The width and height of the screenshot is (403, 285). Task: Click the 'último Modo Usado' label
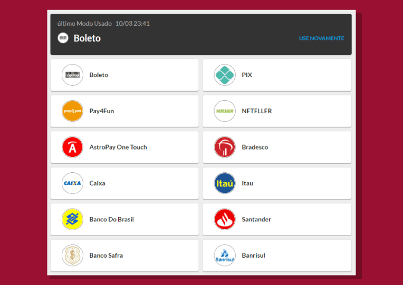click(84, 23)
